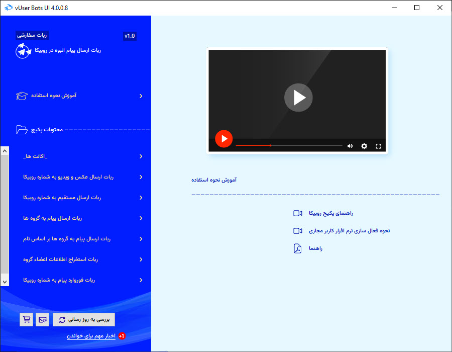Open the email contact button
This screenshot has height=352, width=452.
pos(42,319)
